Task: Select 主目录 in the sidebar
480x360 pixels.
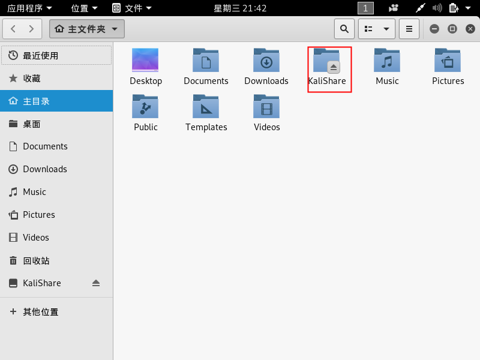Action: point(56,101)
